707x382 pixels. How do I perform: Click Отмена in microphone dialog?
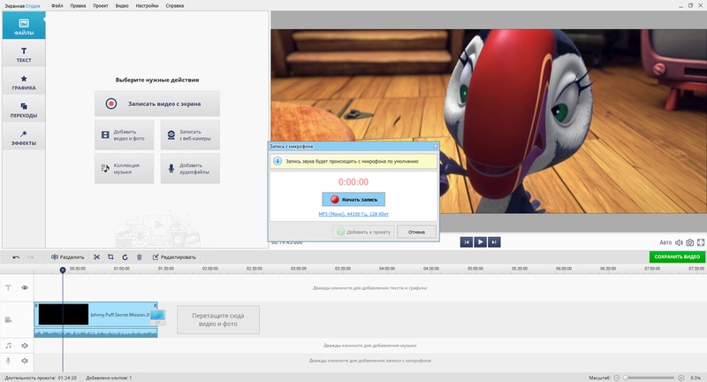click(416, 232)
